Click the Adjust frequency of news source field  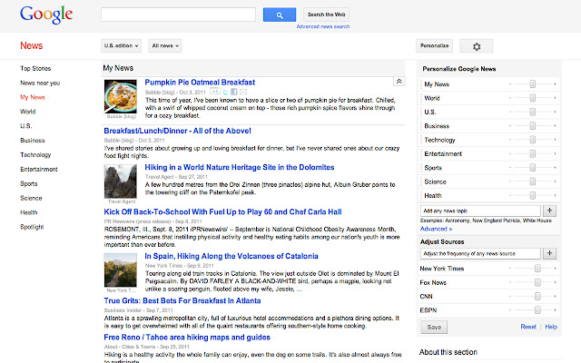(480, 253)
